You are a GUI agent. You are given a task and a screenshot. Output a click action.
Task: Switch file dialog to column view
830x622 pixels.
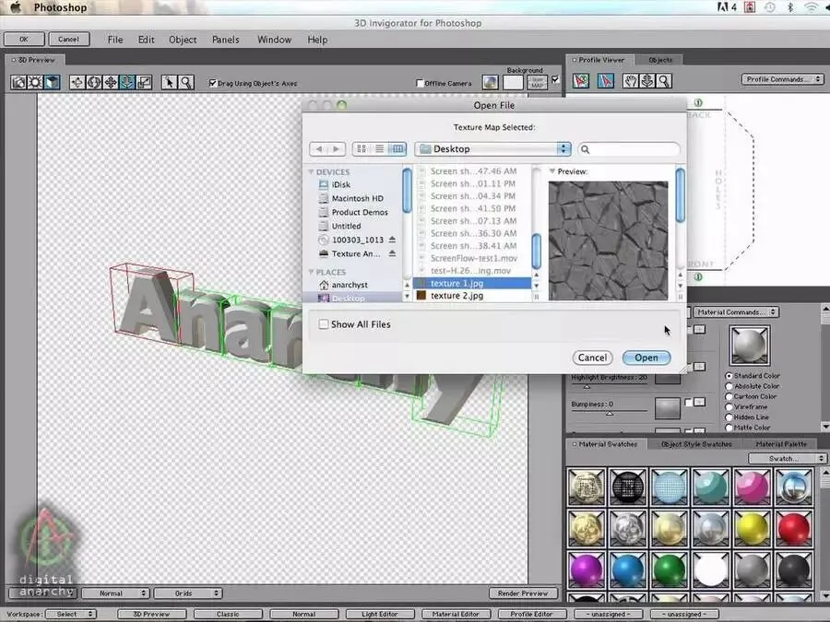[397, 149]
